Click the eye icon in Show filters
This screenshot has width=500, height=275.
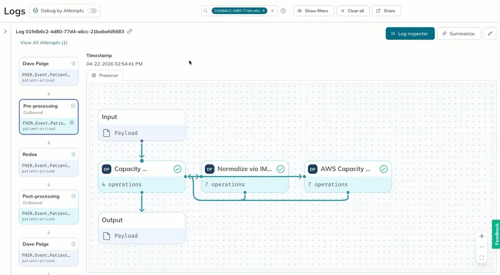(300, 11)
